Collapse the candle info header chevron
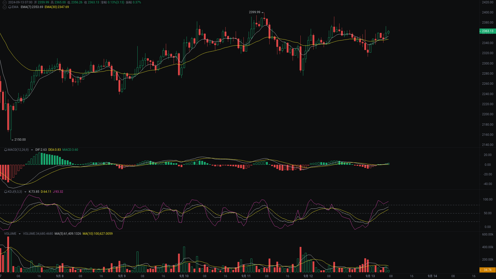Image resolution: width=496 pixels, height=279 pixels. 5,2
